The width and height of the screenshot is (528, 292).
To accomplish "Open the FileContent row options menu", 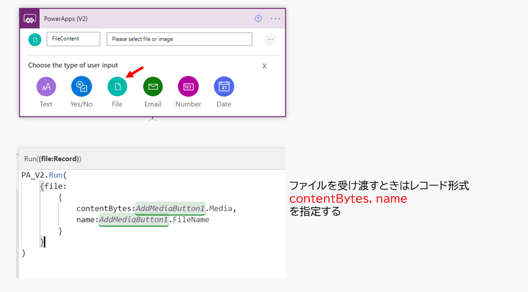I will pos(270,39).
